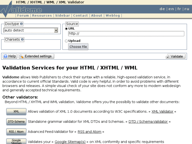Open the About menu item
This screenshot has width=192, height=144.
coord(97,16)
